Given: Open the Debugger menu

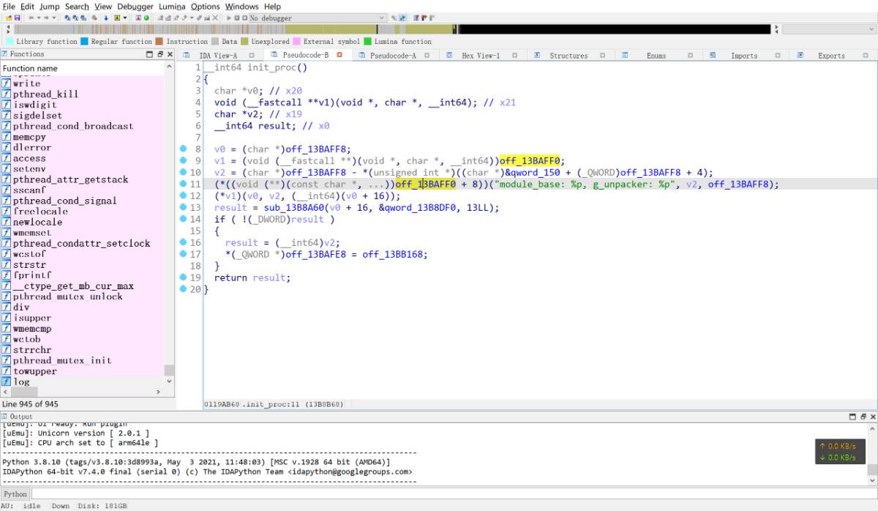Looking at the screenshot, I should [135, 6].
